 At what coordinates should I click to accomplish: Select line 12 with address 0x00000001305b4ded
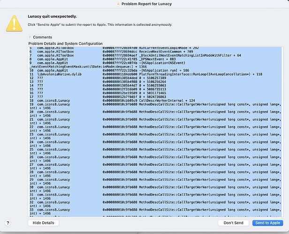98,78
